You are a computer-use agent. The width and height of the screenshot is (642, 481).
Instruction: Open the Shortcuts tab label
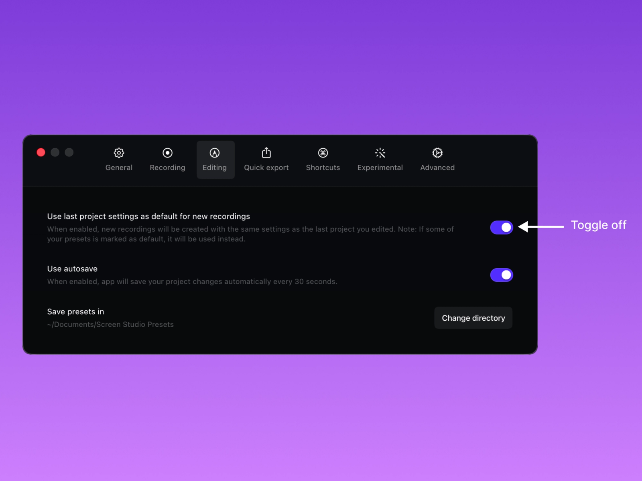pos(323,168)
